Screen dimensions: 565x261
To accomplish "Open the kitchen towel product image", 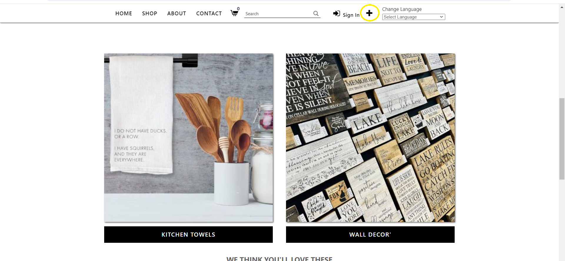I will click(x=188, y=138).
